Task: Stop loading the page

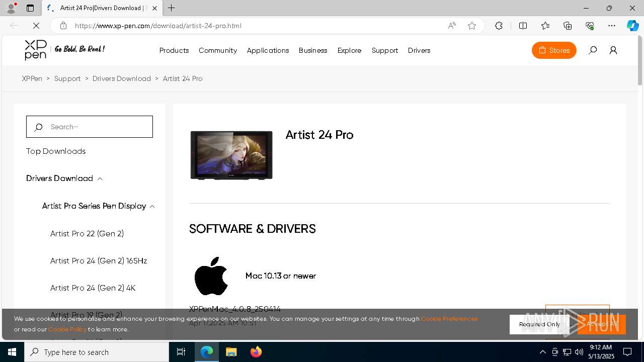Action: pos(36,26)
